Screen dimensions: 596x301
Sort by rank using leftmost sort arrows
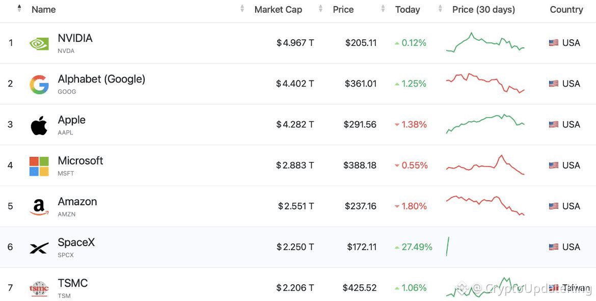pos(19,8)
